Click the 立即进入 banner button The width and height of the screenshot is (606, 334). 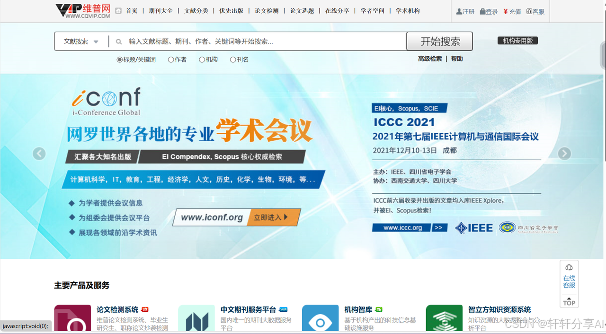274,217
